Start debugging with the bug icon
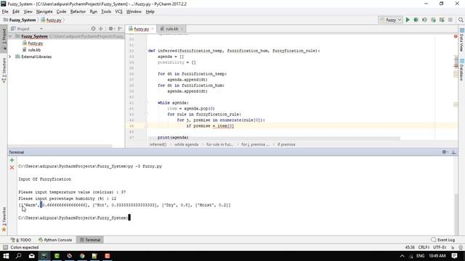465x261 pixels. pyautogui.click(x=416, y=20)
